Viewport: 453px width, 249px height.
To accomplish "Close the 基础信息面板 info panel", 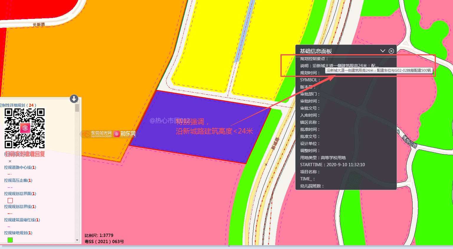I will 391,51.
